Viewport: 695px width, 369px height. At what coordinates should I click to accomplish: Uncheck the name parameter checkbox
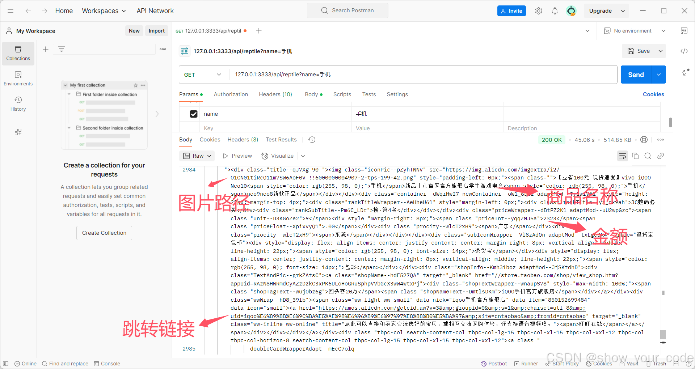[x=194, y=114]
